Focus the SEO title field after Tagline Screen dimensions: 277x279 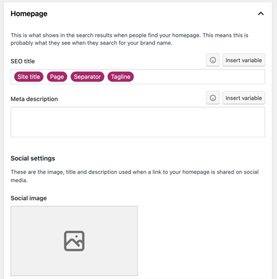[x=199, y=77]
